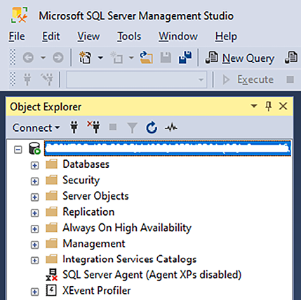Open the New Project dropdown arrow
The image size is (301, 300).
click(100, 58)
